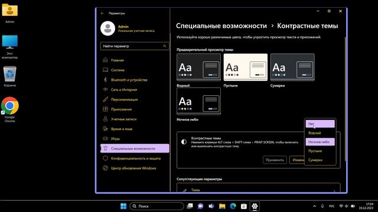Open the Приложения grid icon
Image resolution: width=378 pixels, height=212 pixels.
pos(105,109)
